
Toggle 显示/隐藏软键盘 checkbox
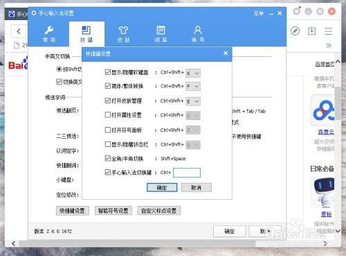107,72
